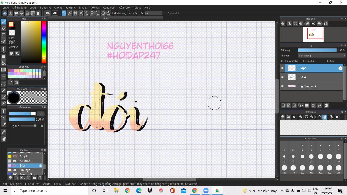This screenshot has width=347, height=195.
Task: Open the Tệp(F) menu
Action: click(x=5, y=8)
